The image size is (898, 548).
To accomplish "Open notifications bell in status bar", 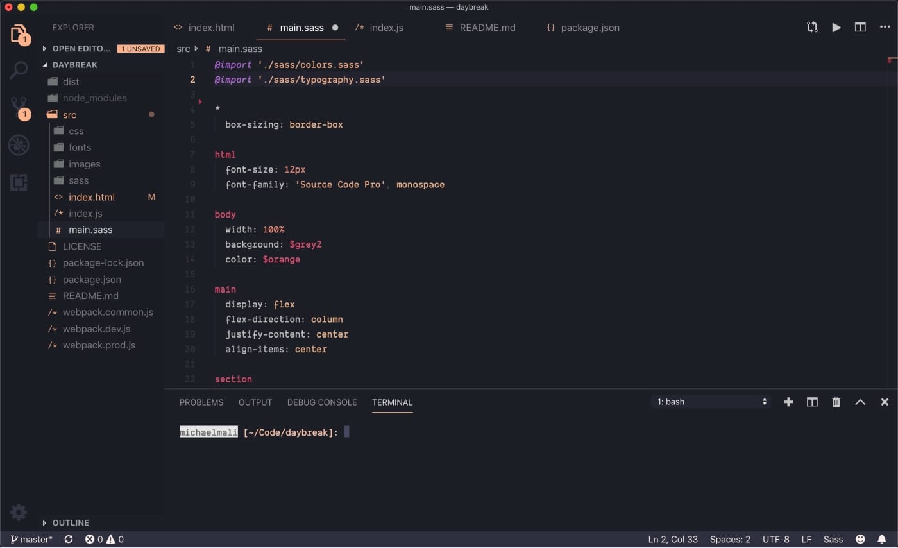I will [882, 540].
